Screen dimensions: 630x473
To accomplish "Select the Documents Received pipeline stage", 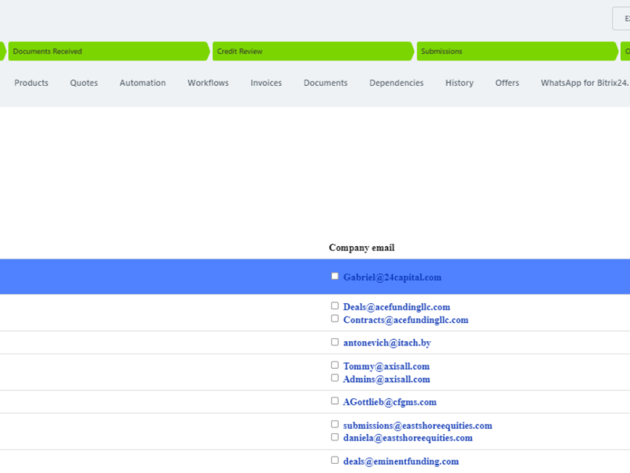I will [x=107, y=51].
